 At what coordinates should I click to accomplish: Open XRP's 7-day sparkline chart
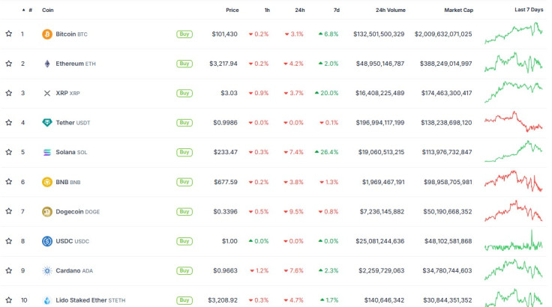click(x=513, y=92)
